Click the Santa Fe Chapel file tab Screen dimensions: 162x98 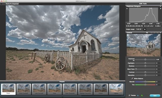tap(12, 4)
